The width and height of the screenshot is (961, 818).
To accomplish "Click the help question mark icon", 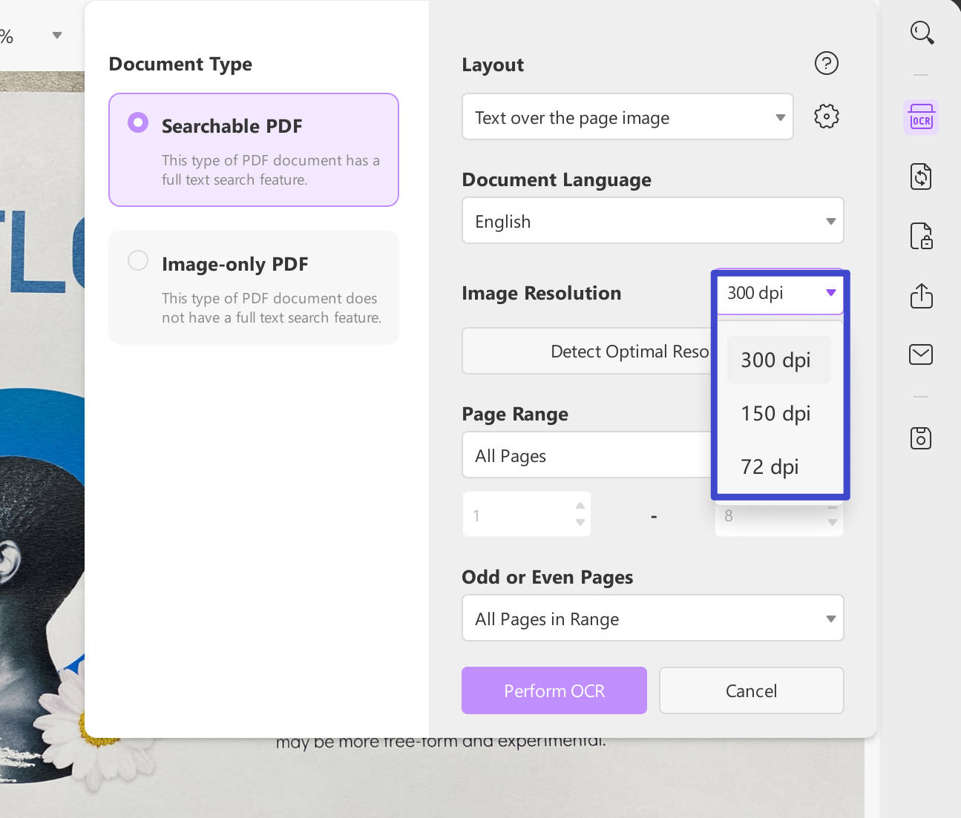I will (x=826, y=63).
